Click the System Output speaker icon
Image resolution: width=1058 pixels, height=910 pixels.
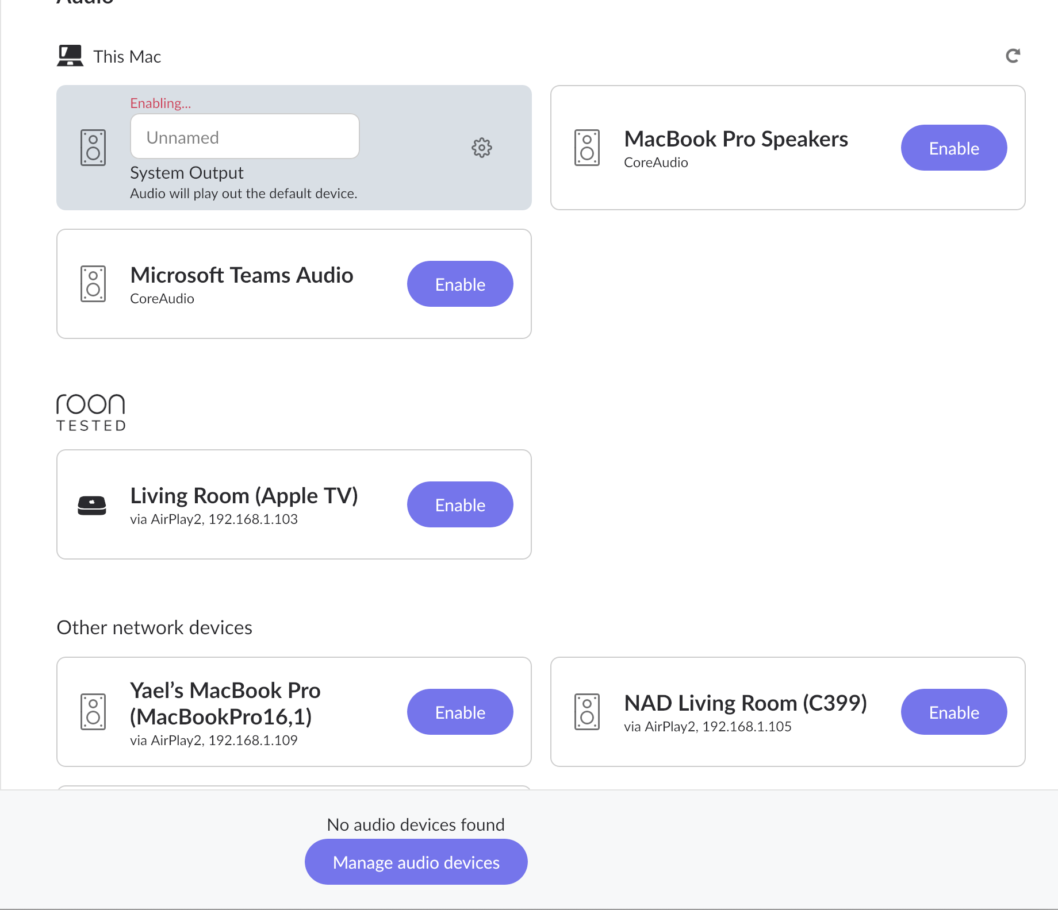click(93, 148)
